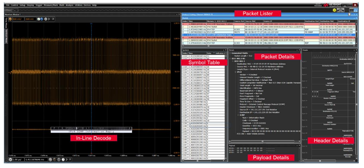Image resolution: width=364 pixels, height=168 pixels.
Task: Open the Demos menu
Action: point(87,5)
